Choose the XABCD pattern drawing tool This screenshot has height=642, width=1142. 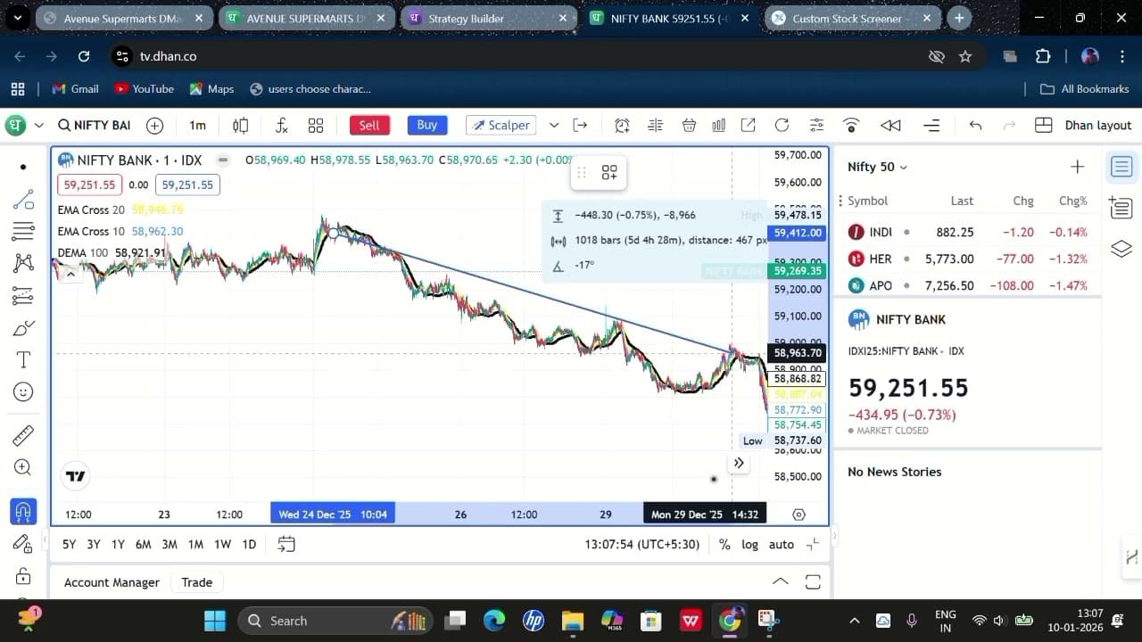click(23, 263)
